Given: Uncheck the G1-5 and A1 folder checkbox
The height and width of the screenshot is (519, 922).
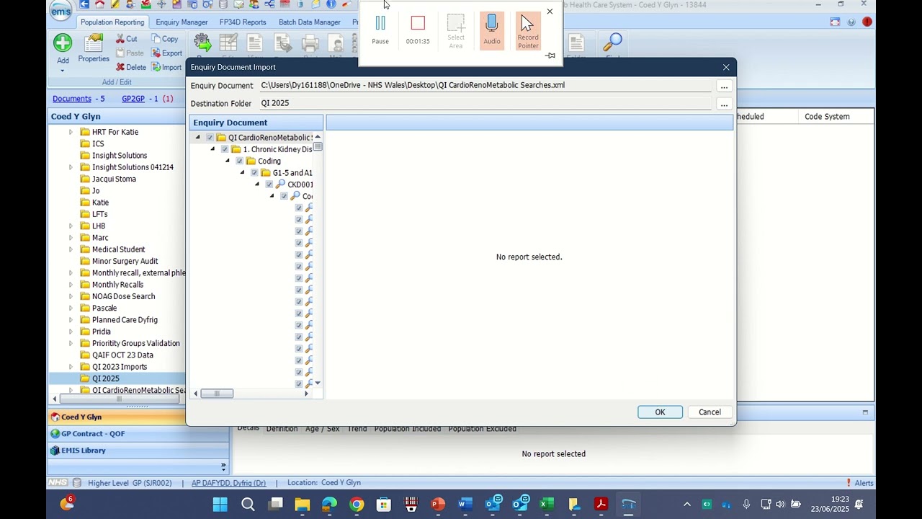Looking at the screenshot, I should click(254, 173).
